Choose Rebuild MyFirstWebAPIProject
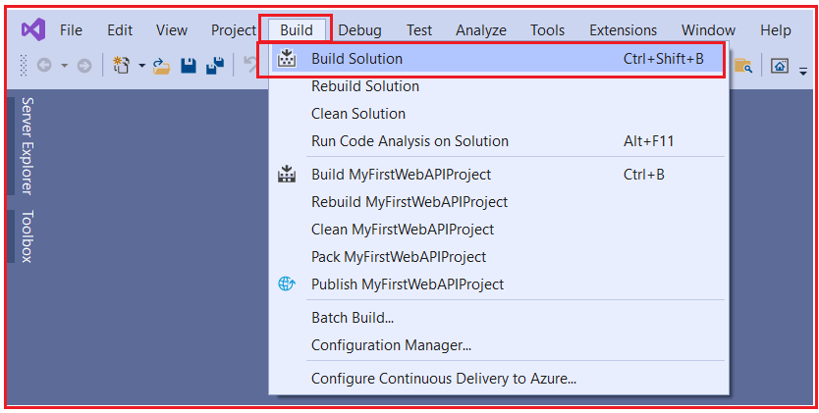 coord(409,202)
